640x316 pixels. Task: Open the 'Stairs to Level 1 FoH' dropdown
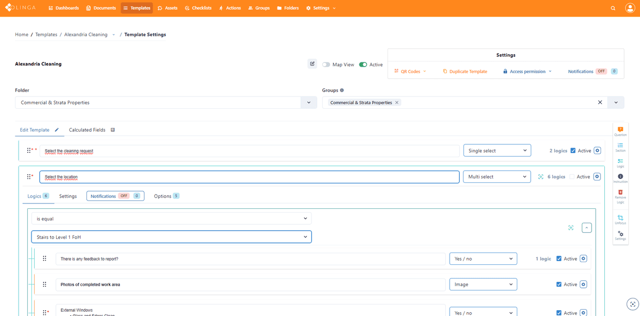point(171,237)
